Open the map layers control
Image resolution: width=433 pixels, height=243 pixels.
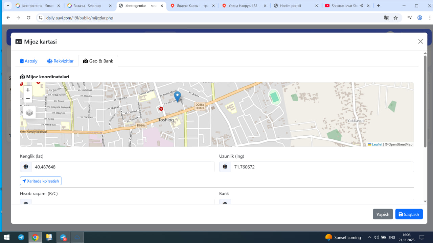29,112
